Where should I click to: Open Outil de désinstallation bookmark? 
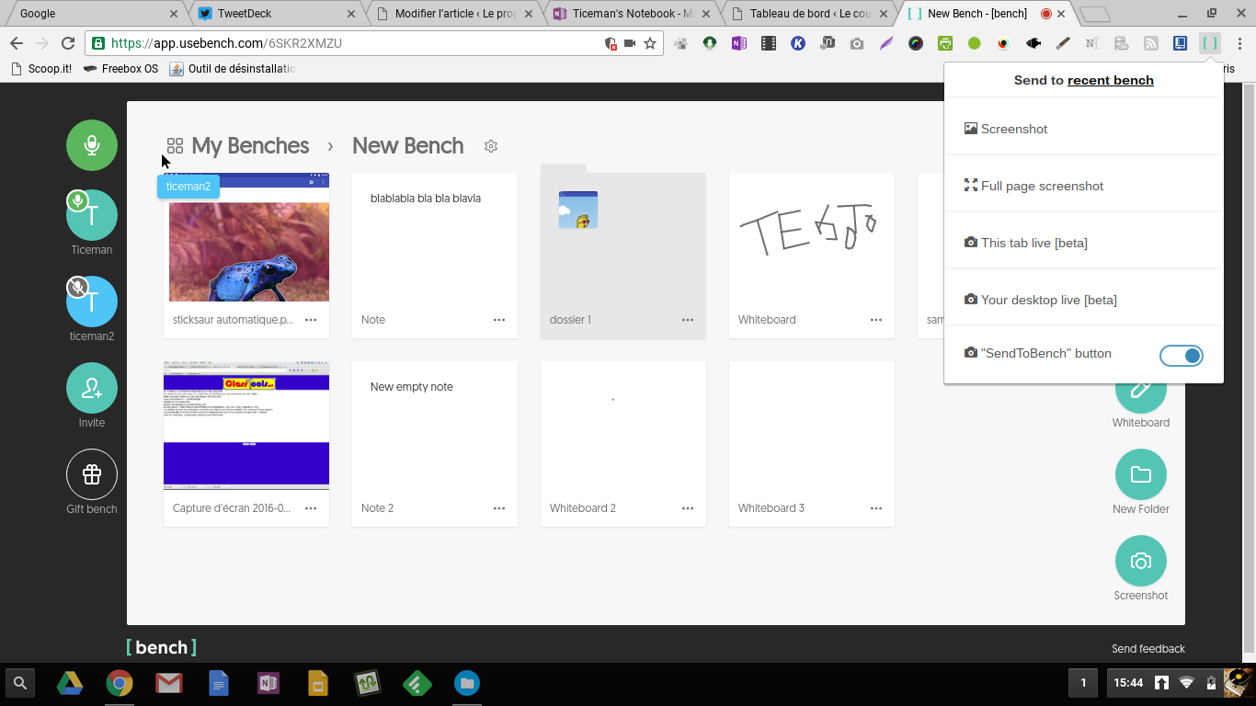233,69
